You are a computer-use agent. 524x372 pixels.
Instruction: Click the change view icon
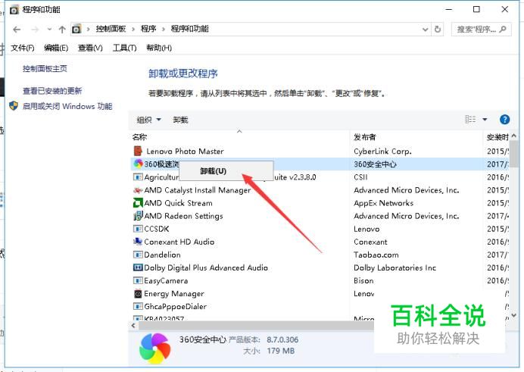pos(470,119)
